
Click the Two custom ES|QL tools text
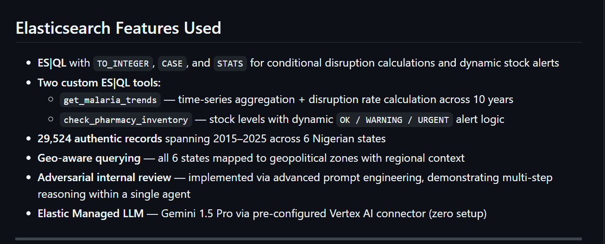99,83
